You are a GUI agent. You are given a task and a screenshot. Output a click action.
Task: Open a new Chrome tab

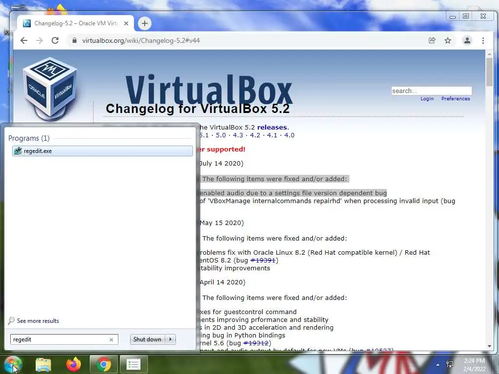click(144, 23)
